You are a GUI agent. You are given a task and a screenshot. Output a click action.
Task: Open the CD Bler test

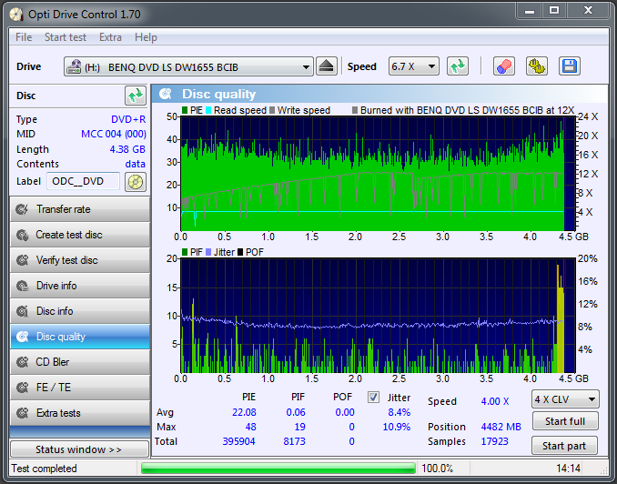click(80, 362)
